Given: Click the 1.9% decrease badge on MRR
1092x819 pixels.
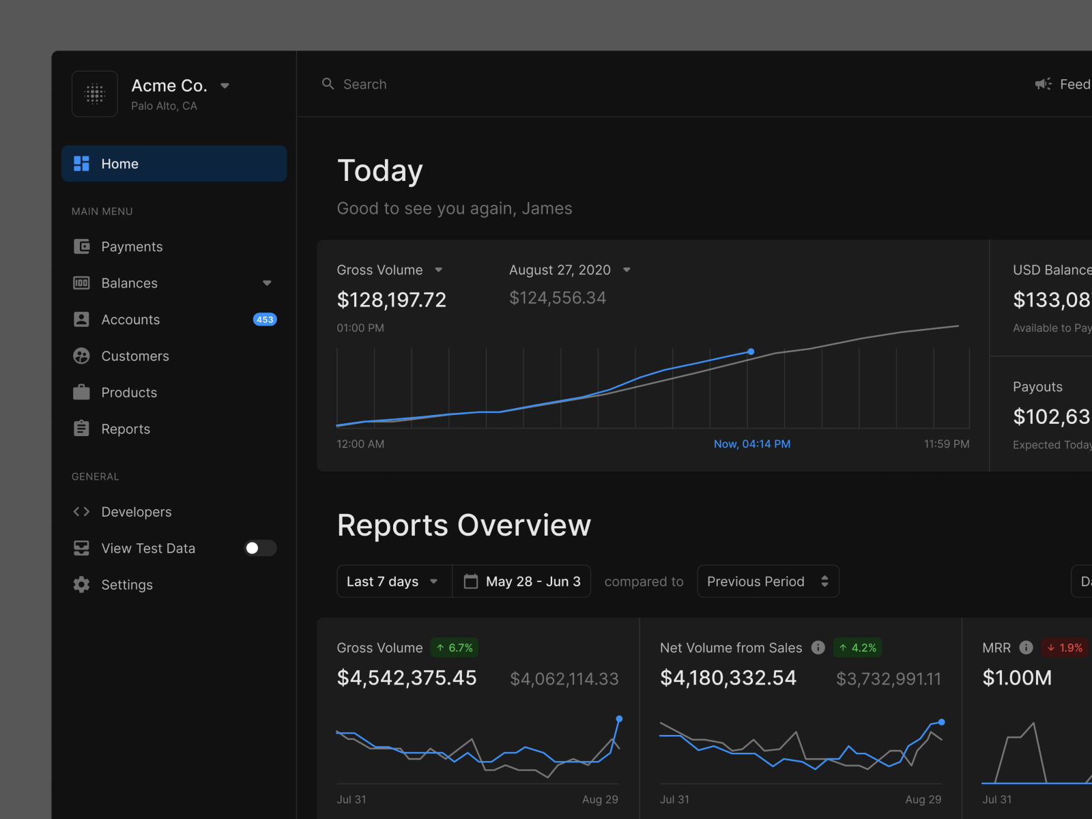Looking at the screenshot, I should tap(1065, 648).
